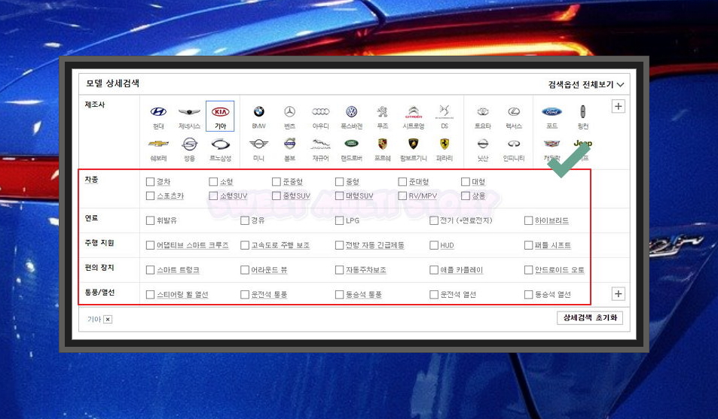Choose the 랜드로버 (Land Rover) logo
Image resolution: width=718 pixels, height=419 pixels.
pyautogui.click(x=351, y=144)
